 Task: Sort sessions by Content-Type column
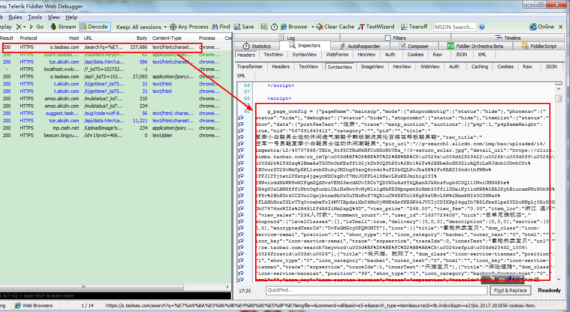(173, 38)
